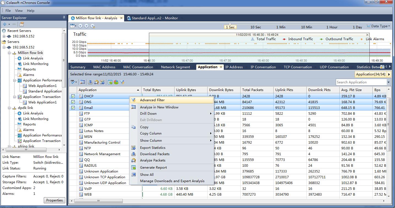Viewport: 395px width, 208px height.
Task: Uncheck the DNS row checkbox
Action: (x=73, y=102)
